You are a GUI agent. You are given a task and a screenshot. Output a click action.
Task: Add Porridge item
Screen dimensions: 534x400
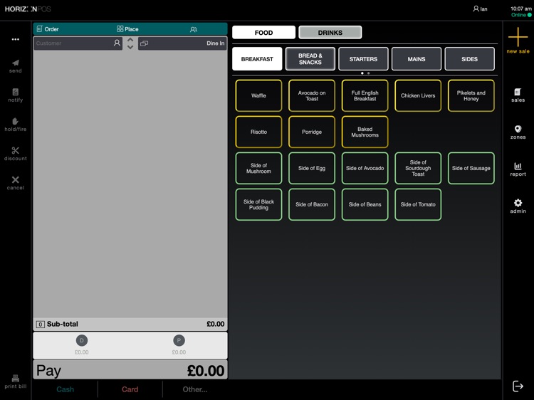click(312, 132)
